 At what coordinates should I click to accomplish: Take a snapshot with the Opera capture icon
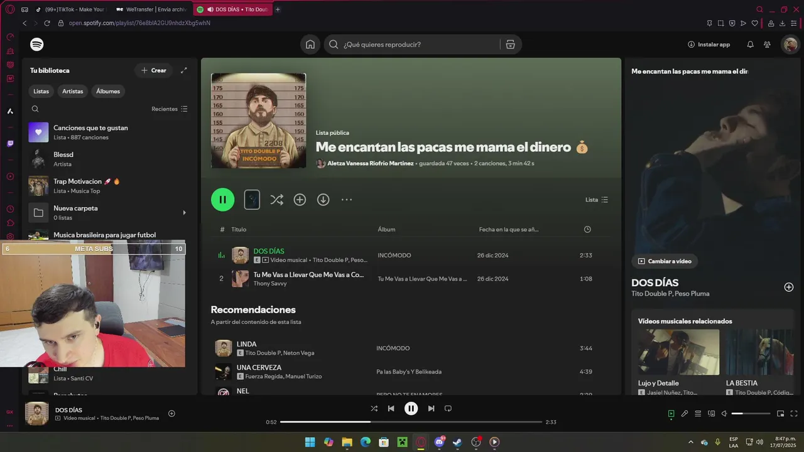[720, 23]
